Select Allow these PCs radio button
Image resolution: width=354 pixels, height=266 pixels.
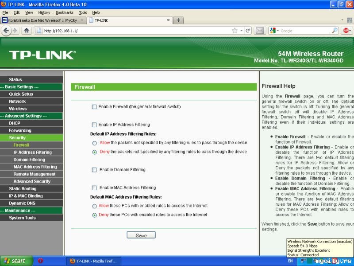tap(94, 206)
